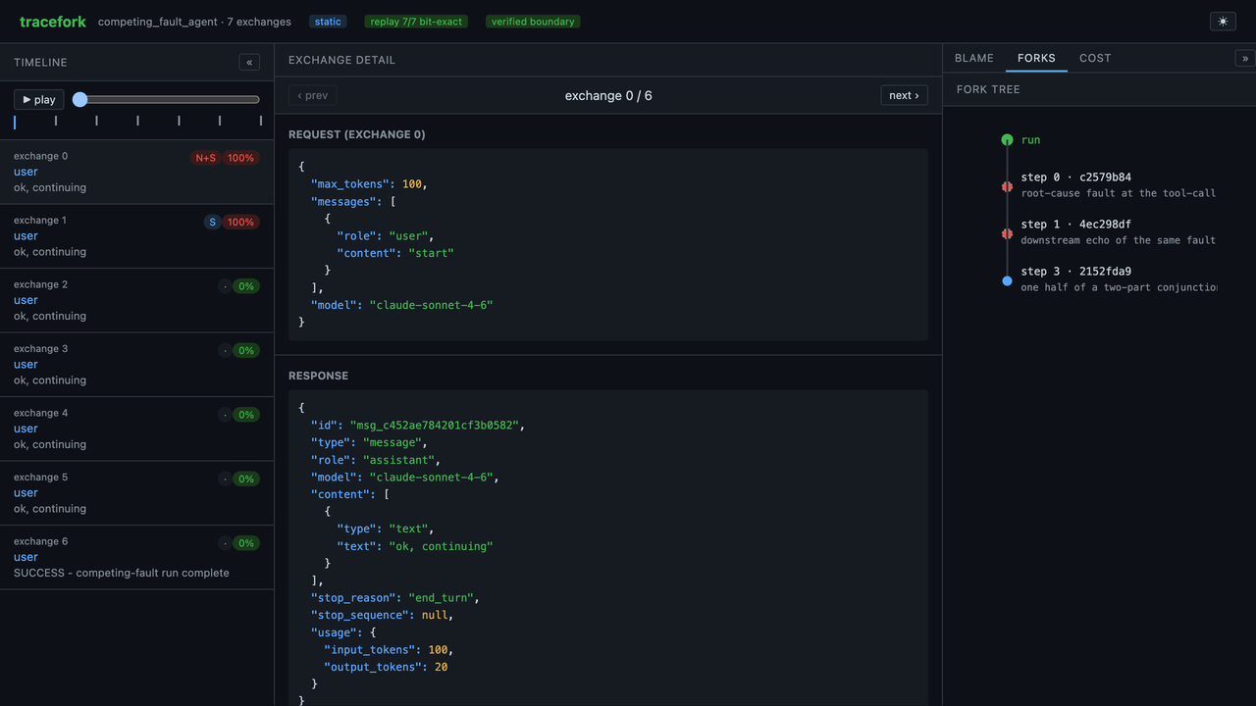Select the step 1 4ec298df fork node
The height and width of the screenshot is (706, 1256).
click(1007, 233)
